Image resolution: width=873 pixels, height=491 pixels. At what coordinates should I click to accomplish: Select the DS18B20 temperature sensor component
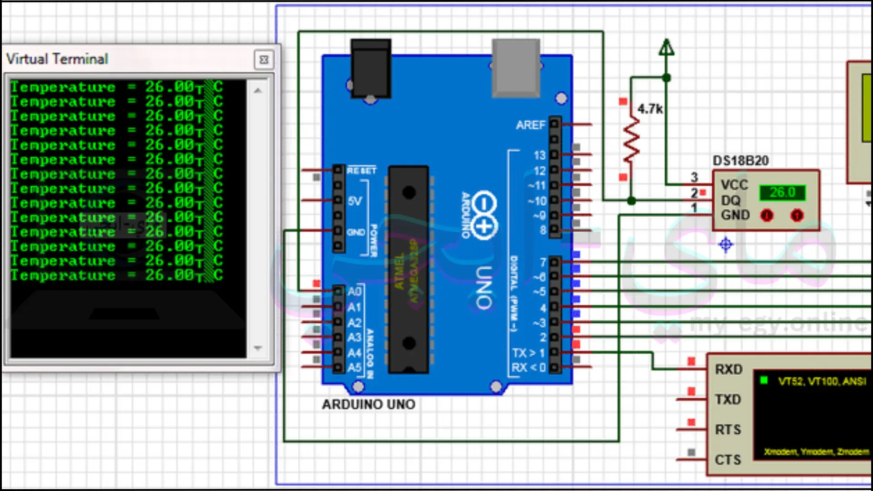(x=766, y=200)
